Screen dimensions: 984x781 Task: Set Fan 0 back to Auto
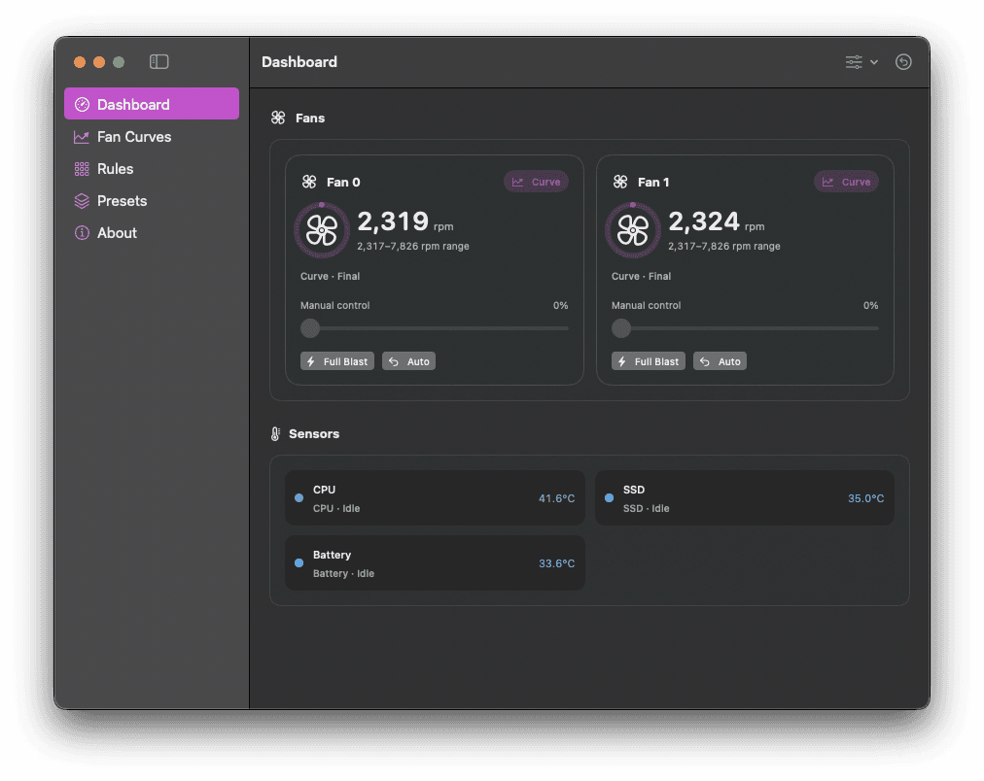coord(408,361)
